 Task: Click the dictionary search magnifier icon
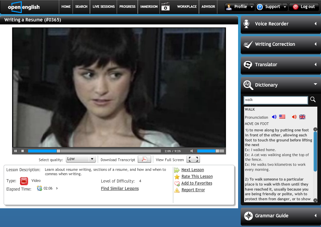(313, 99)
